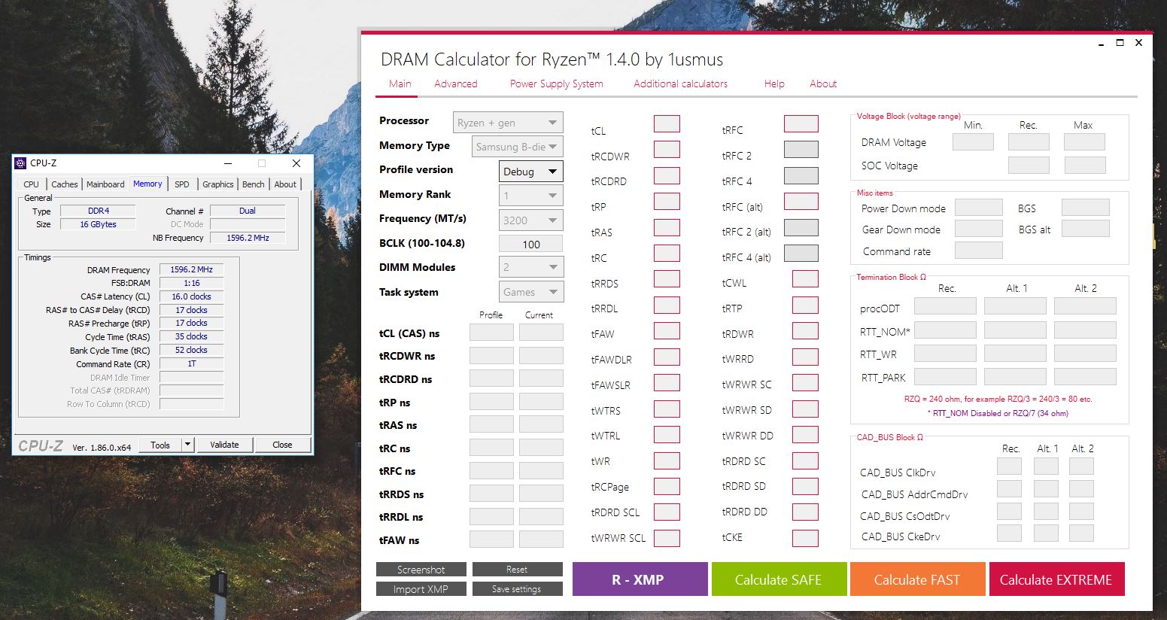Click the purple R - XMP button
This screenshot has width=1167, height=620.
(x=640, y=579)
